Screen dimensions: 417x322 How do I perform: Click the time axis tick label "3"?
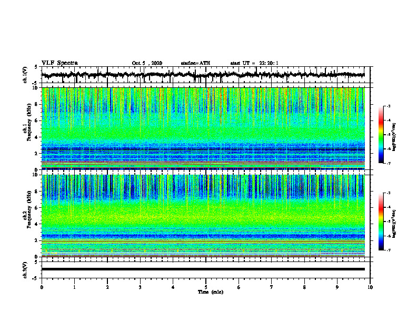(140, 287)
